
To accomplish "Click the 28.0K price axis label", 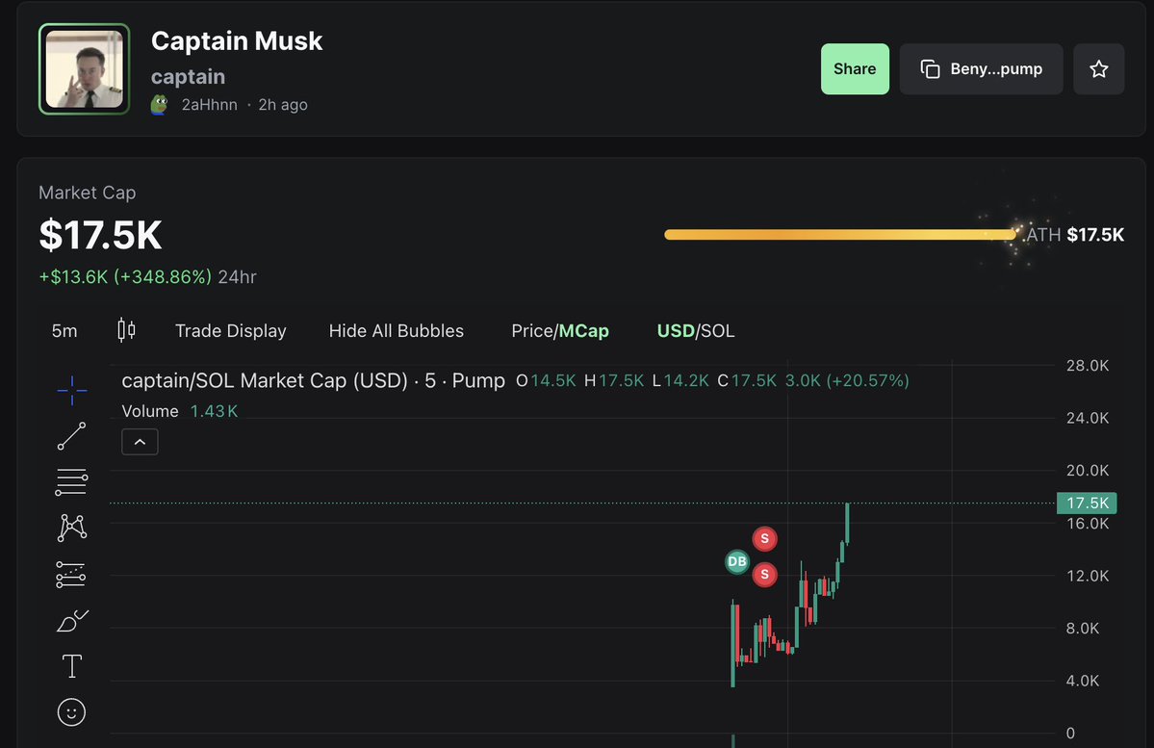I will point(1087,366).
